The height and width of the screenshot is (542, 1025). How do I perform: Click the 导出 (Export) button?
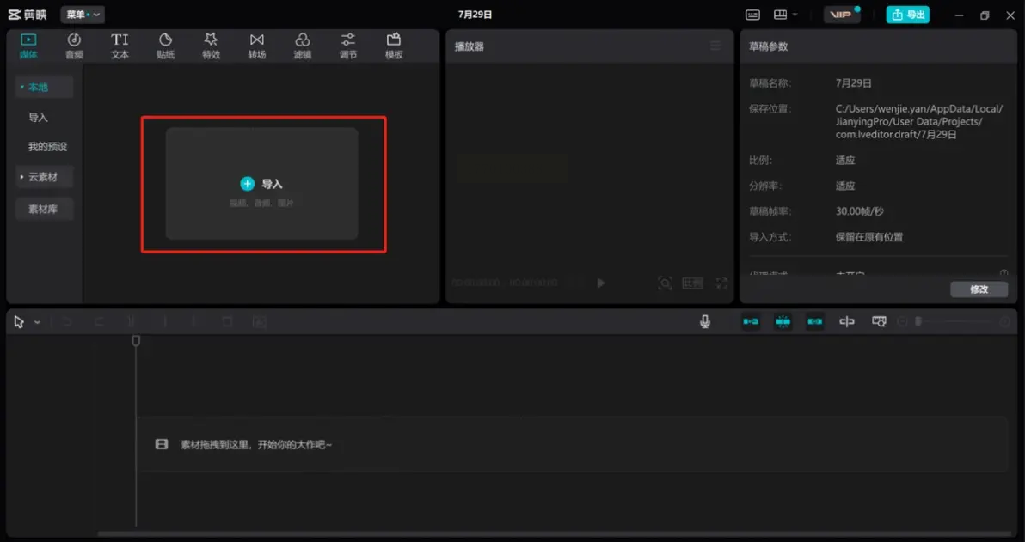tap(907, 15)
